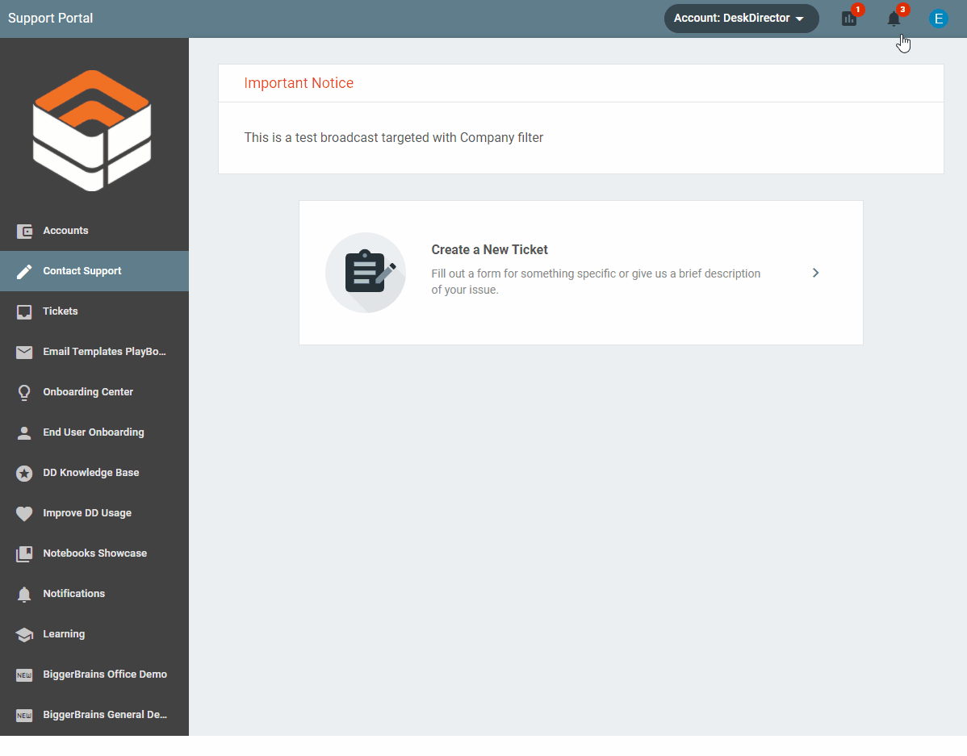The height and width of the screenshot is (756, 967).
Task: Open the Learning label
Action: pos(64,634)
